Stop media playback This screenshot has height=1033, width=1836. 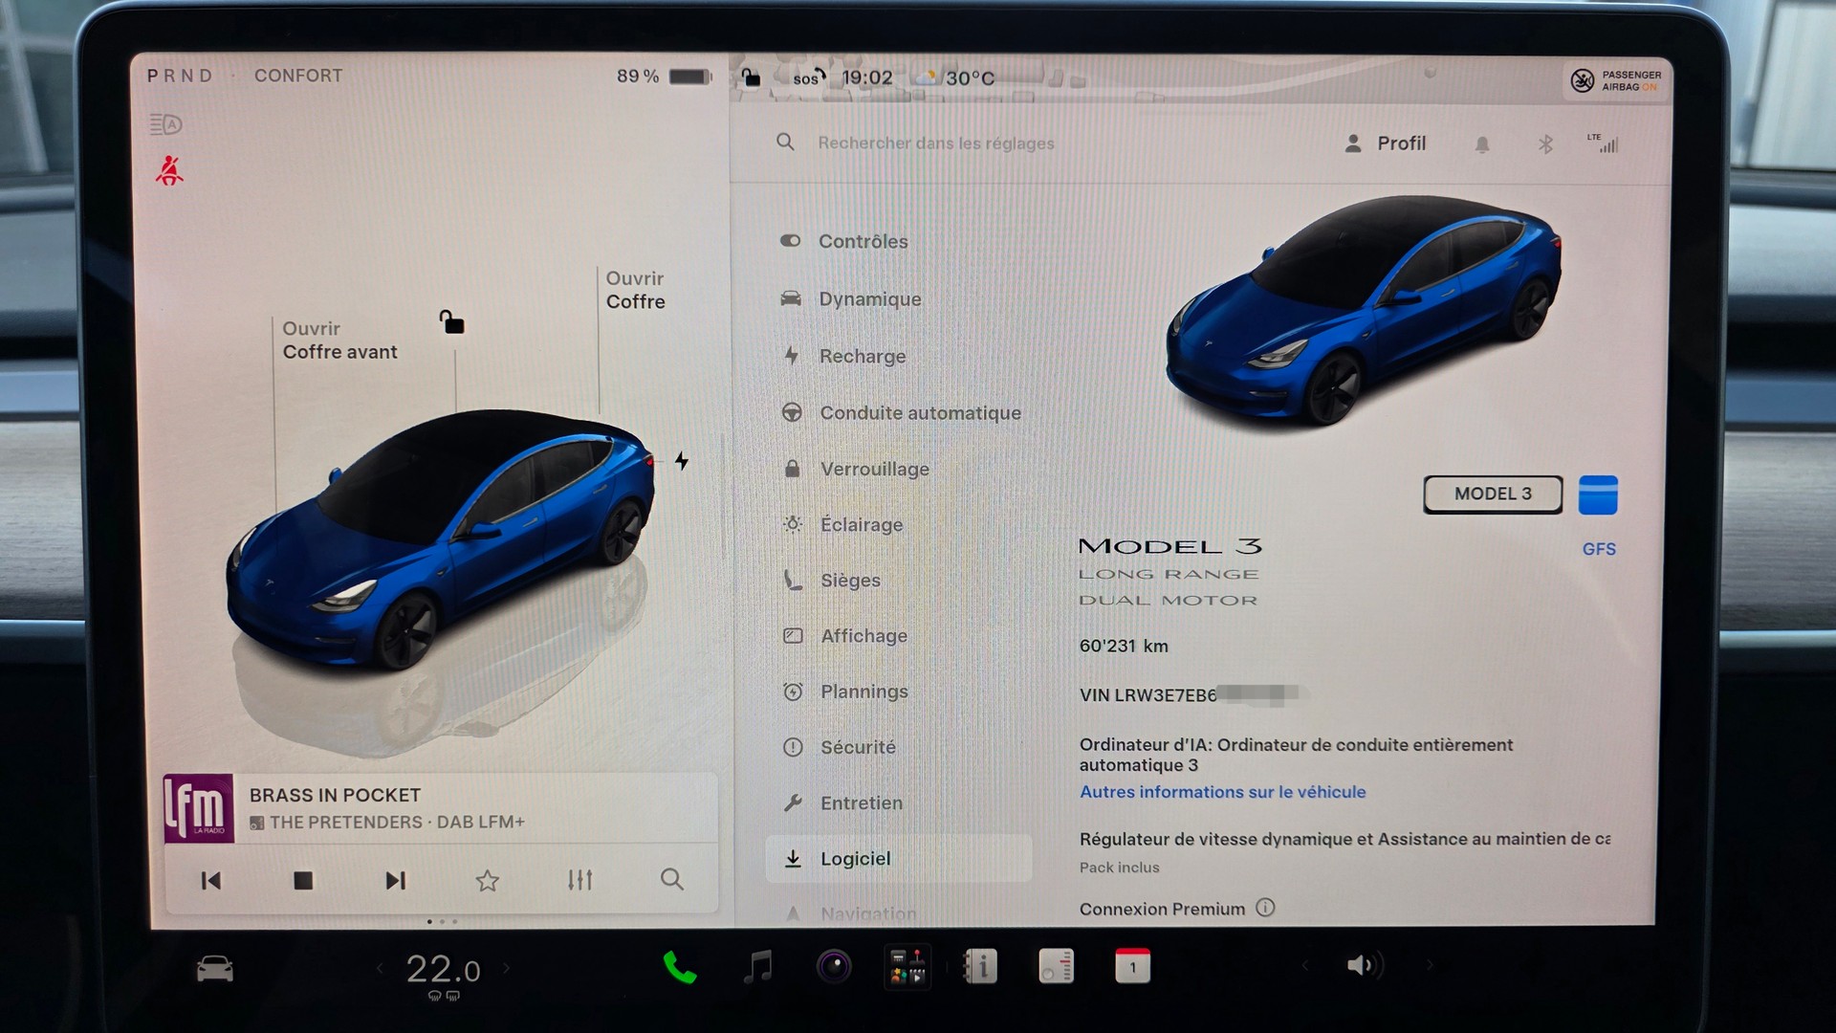point(303,880)
